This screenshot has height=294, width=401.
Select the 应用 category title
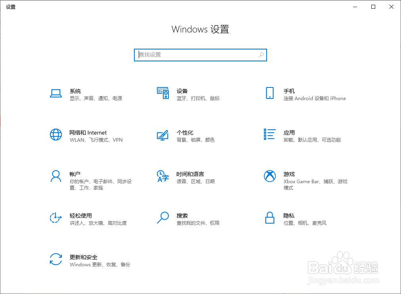pyautogui.click(x=289, y=133)
